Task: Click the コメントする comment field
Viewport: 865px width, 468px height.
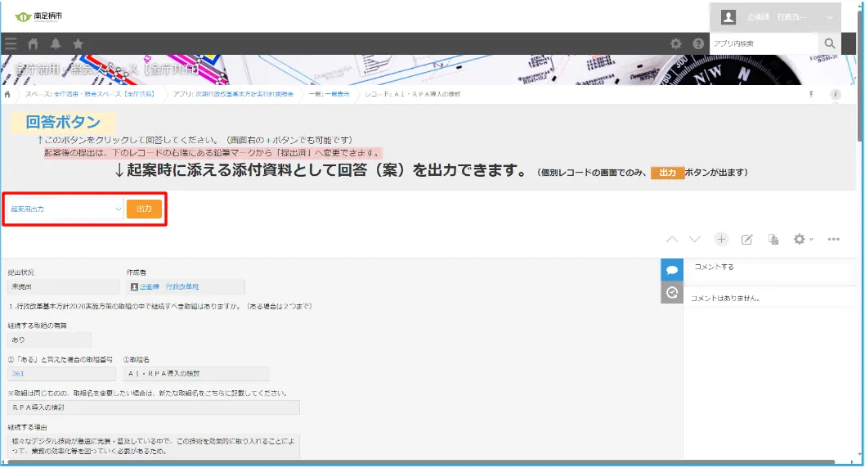Action: click(x=767, y=267)
